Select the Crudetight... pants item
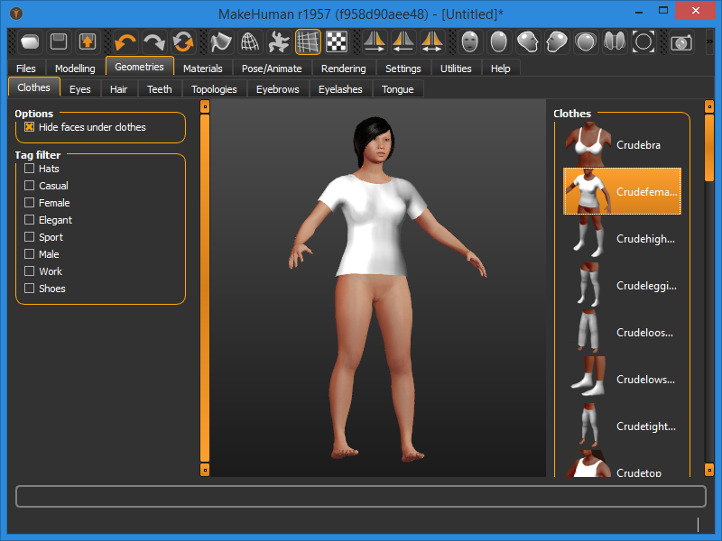The height and width of the screenshot is (541, 722). point(622,426)
